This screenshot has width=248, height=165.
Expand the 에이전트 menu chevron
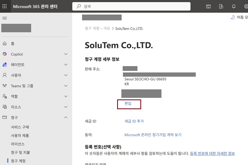coord(66,65)
